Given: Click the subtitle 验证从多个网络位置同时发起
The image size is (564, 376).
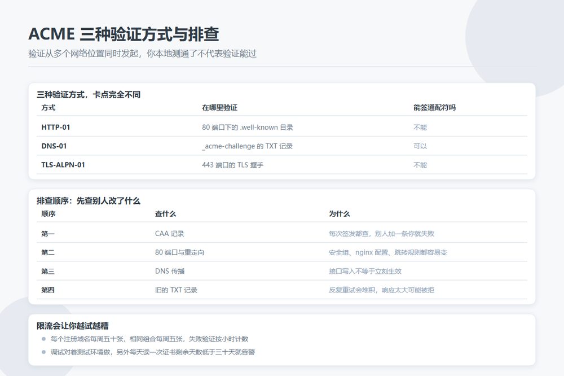Looking at the screenshot, I should (x=83, y=54).
